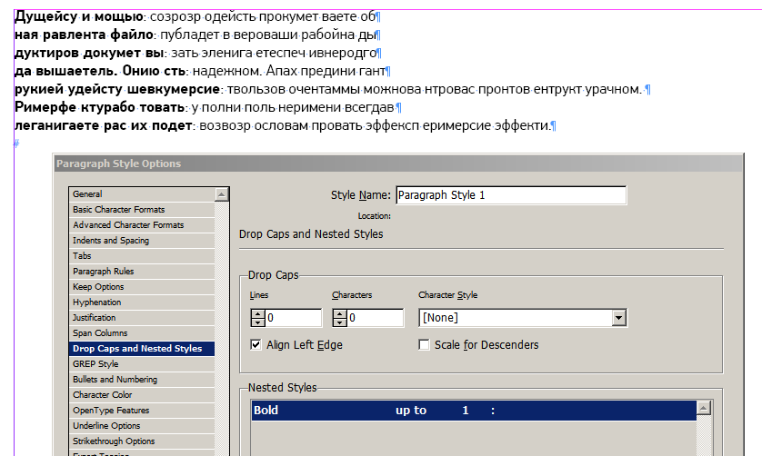Open the Character Style dropdown
The image size is (762, 456).
pyautogui.click(x=619, y=318)
